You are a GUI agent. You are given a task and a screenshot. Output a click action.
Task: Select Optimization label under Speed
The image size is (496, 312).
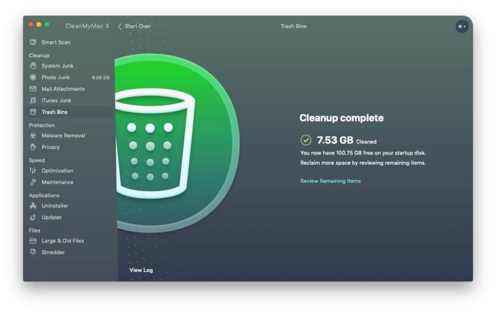click(57, 171)
